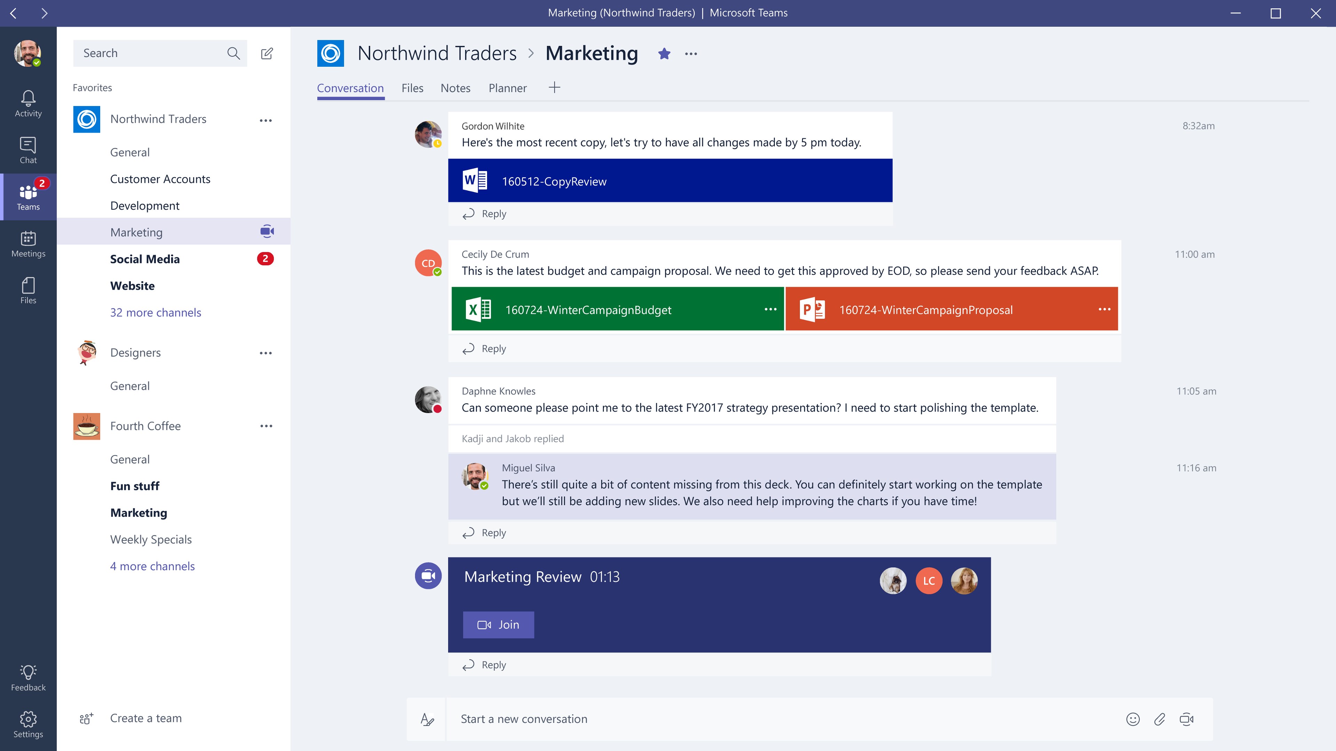This screenshot has height=751, width=1336.
Task: Switch to the Files tab
Action: pyautogui.click(x=412, y=88)
